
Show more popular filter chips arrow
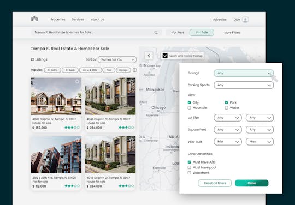click(135, 70)
